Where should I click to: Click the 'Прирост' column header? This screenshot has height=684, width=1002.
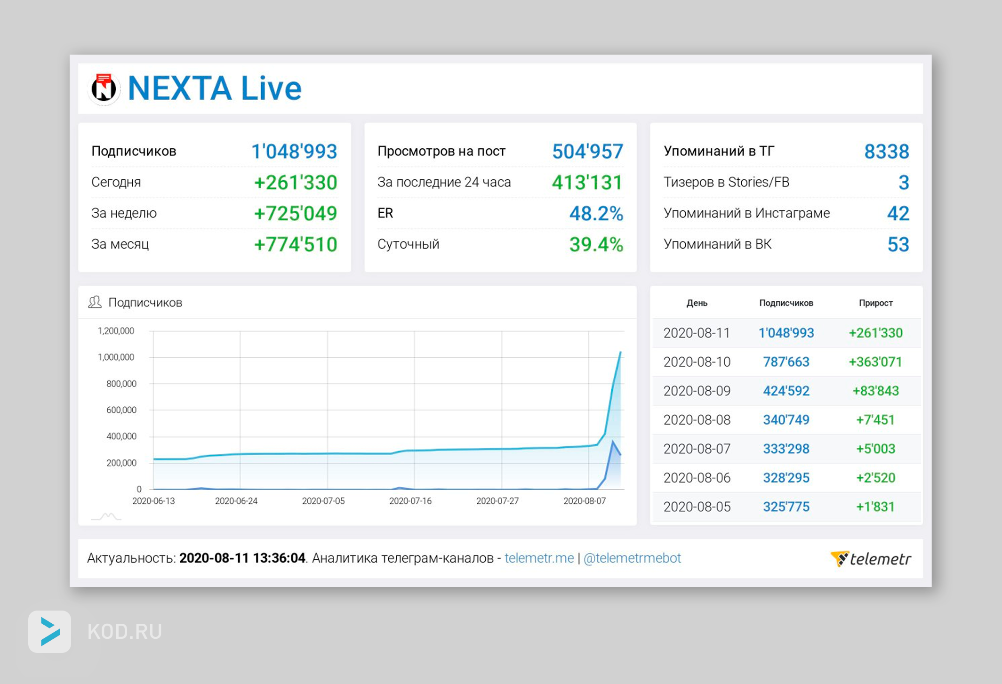pos(875,303)
